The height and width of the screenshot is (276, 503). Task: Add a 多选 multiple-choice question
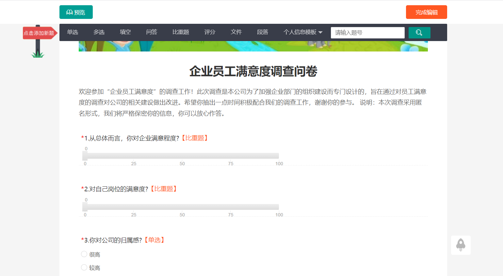pos(99,32)
